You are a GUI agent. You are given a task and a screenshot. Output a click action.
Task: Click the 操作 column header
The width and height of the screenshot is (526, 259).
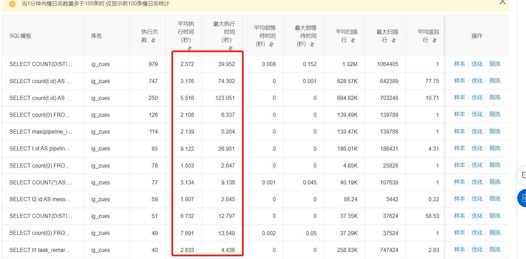(x=477, y=36)
